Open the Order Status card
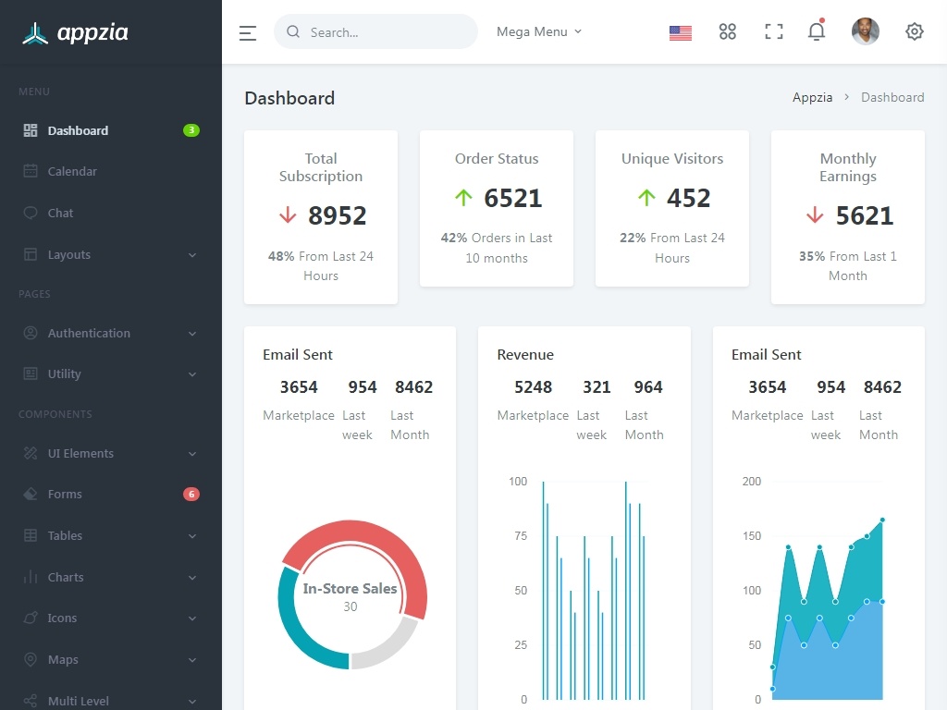 (x=497, y=208)
